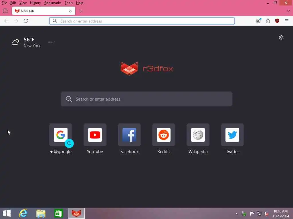The image size is (293, 219).
Task: Open the Windows Store taskbar icon
Action: pos(58,213)
